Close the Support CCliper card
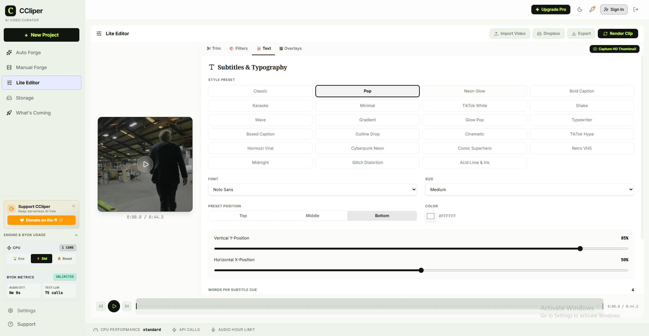Viewport: 649px width, 336px height. [x=74, y=206]
